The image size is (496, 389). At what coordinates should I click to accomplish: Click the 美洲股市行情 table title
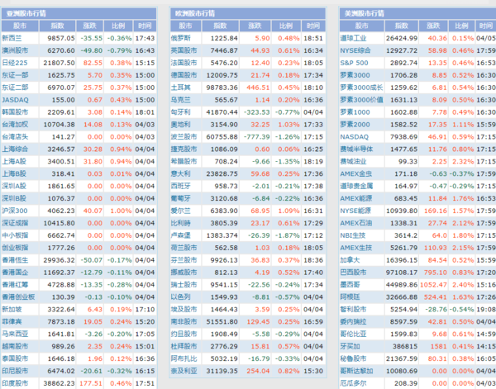[365, 13]
